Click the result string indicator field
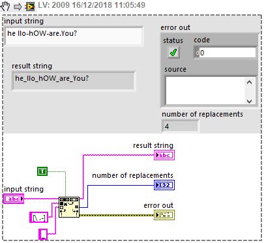Viewport: 264px width, 243px height. (x=74, y=81)
